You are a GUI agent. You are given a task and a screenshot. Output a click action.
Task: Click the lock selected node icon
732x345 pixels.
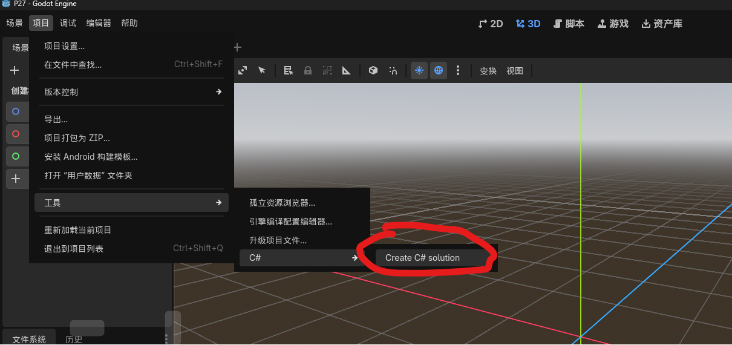[308, 70]
